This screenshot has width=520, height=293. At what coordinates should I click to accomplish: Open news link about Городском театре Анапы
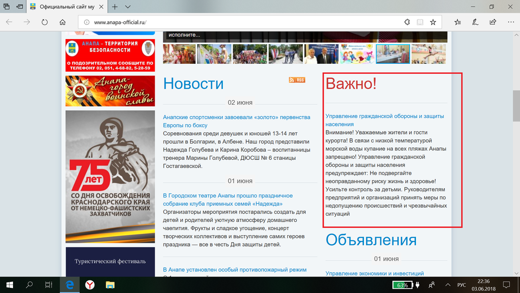[x=228, y=200]
